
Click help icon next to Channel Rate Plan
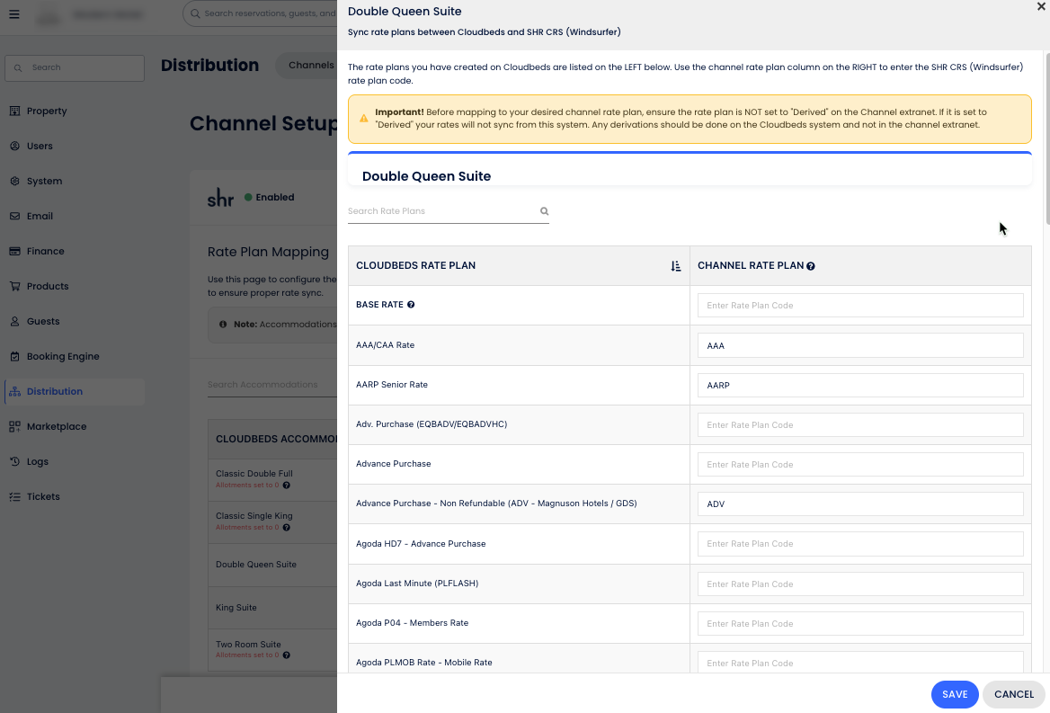(x=811, y=266)
